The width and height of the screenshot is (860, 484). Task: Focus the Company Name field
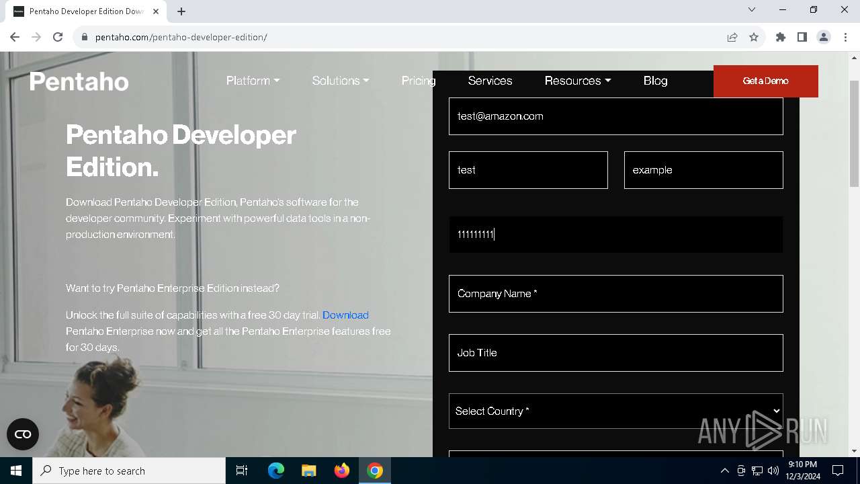point(616,294)
